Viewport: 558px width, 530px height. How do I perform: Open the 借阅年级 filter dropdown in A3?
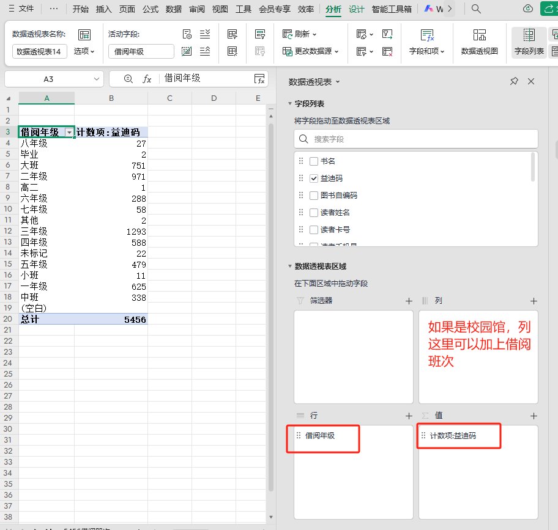point(70,133)
